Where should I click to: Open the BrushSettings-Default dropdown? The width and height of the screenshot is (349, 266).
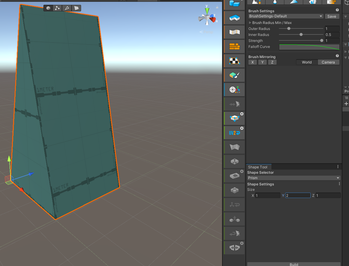(285, 16)
